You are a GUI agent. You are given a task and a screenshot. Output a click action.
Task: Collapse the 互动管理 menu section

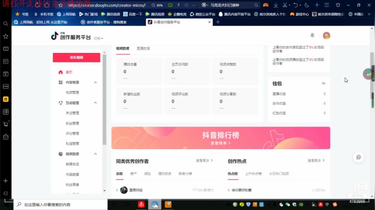tap(95, 102)
